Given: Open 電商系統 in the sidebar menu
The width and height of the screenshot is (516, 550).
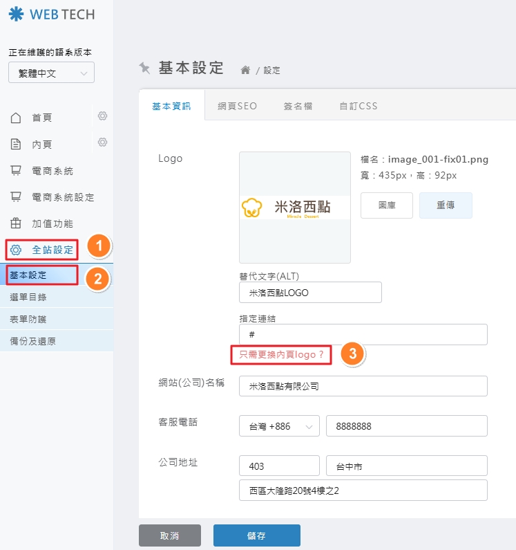Looking at the screenshot, I should click(x=52, y=171).
